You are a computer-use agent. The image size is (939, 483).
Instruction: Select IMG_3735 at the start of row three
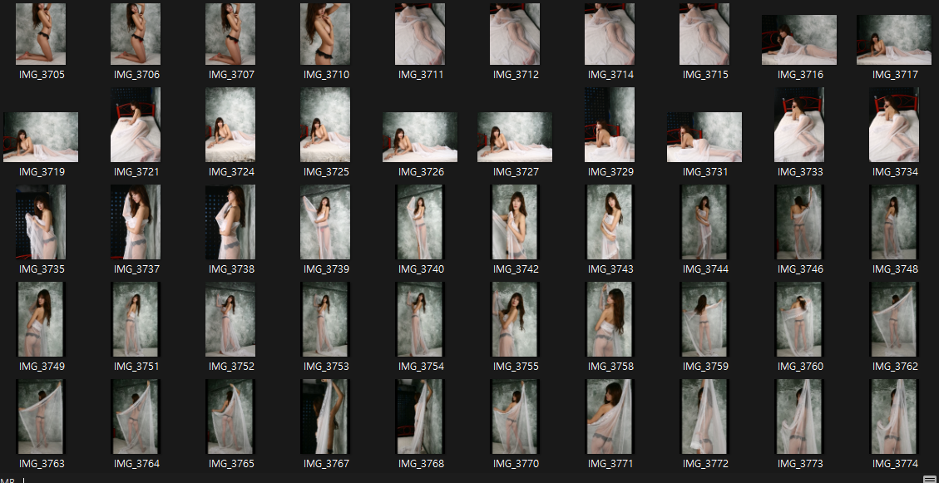40,222
